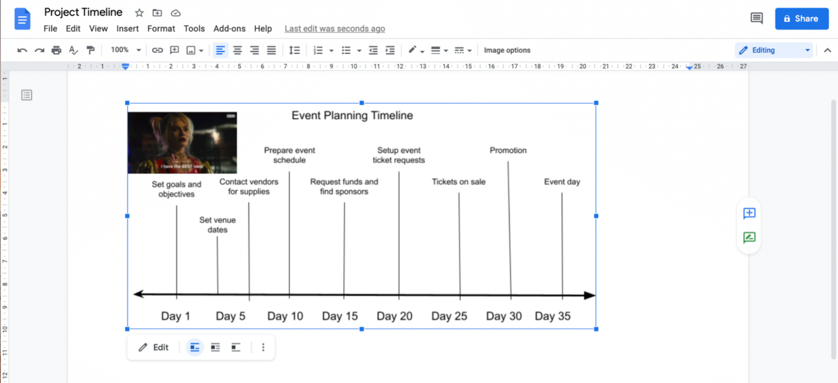Open the Add-ons menu

[x=229, y=28]
